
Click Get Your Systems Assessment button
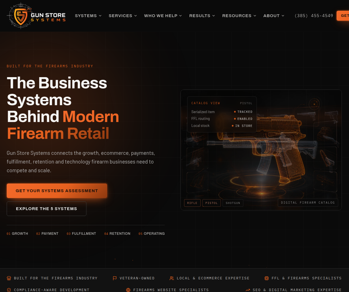57,191
